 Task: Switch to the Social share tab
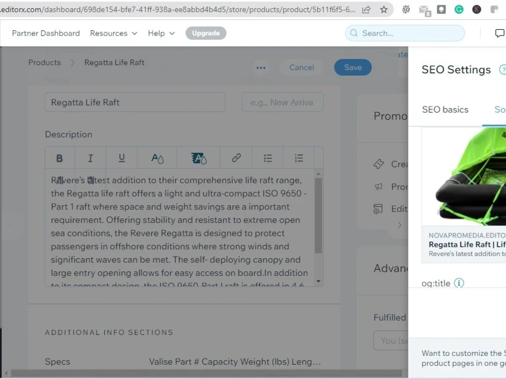(500, 110)
